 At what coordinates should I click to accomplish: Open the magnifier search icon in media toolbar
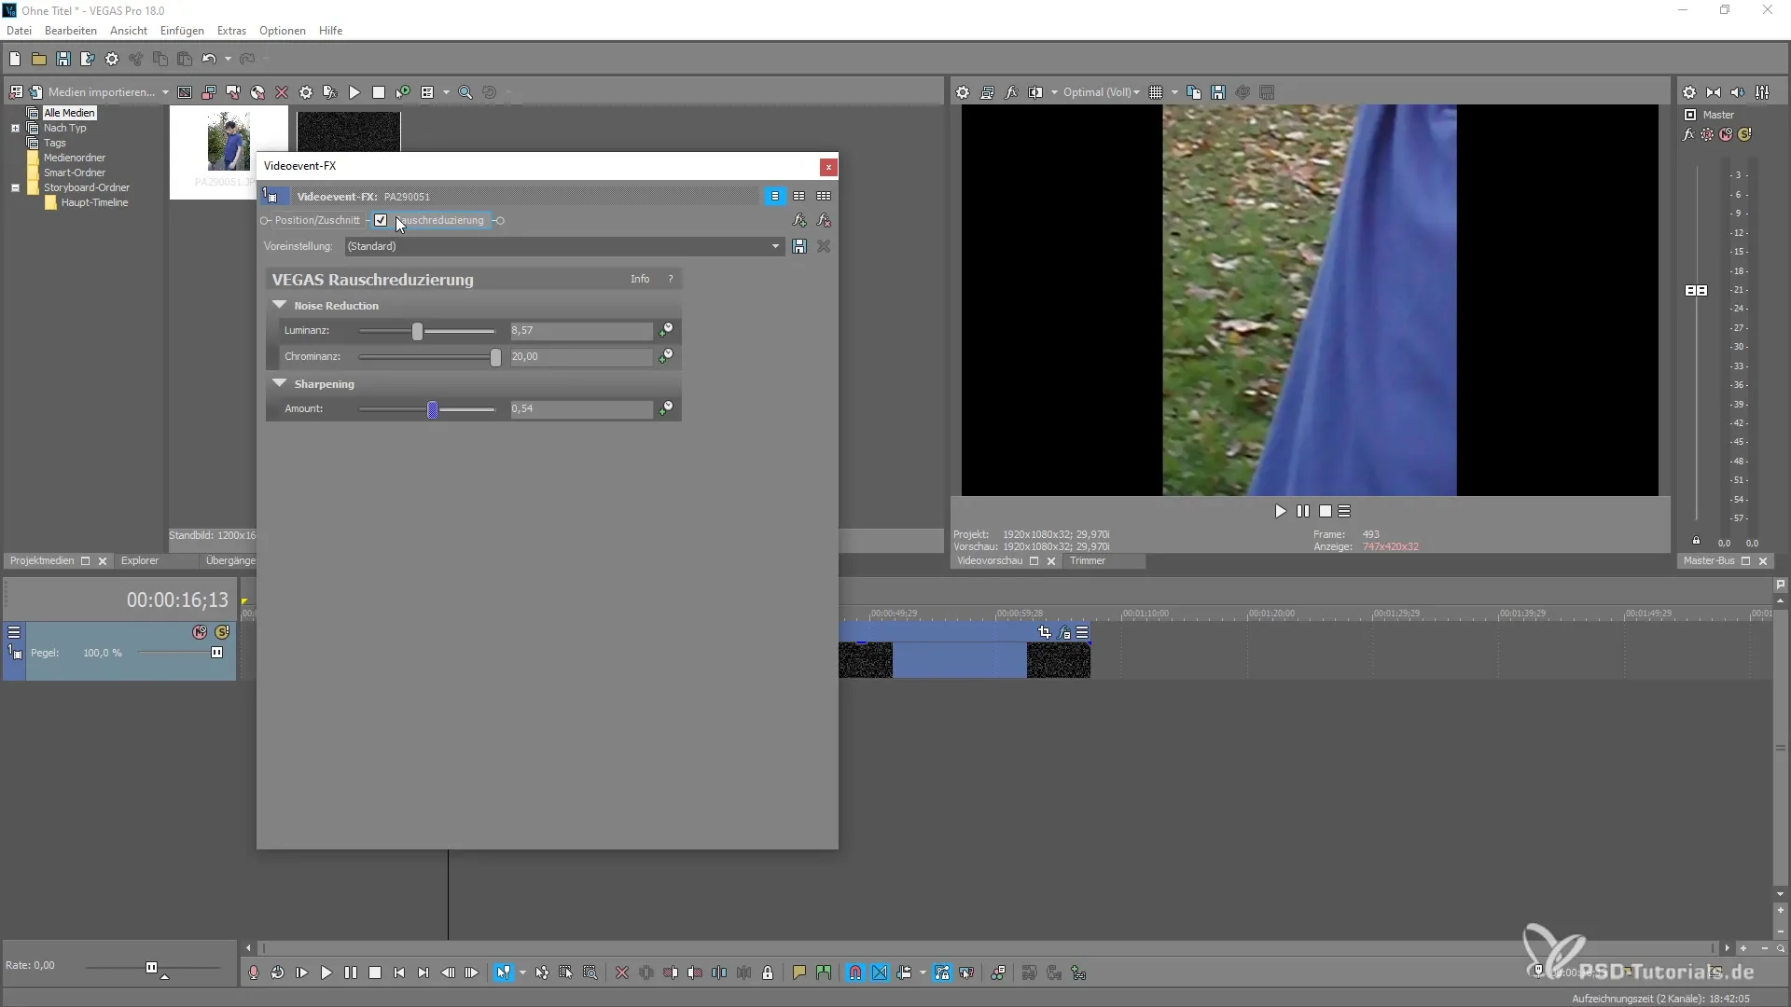pyautogui.click(x=465, y=92)
